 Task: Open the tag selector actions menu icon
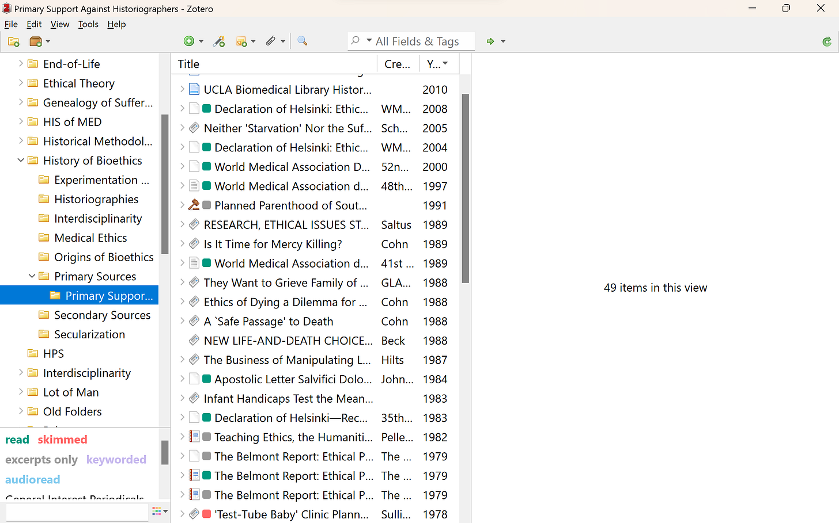point(160,511)
